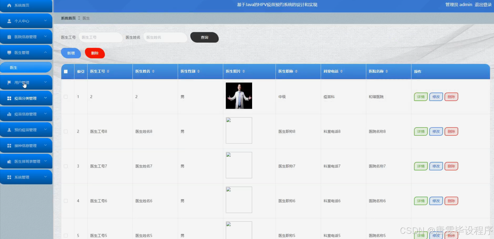Click the grid icon beside 接种信息管理
Viewport: 494px width, 239px height.
click(9, 145)
